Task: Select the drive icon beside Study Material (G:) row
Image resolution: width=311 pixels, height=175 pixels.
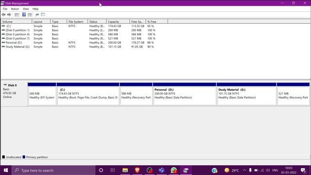Action: [3, 47]
